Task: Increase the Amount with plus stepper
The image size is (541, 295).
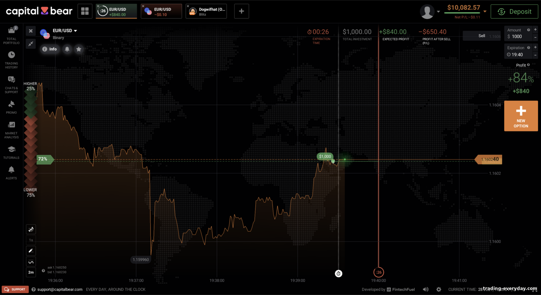Action: coord(535,29)
